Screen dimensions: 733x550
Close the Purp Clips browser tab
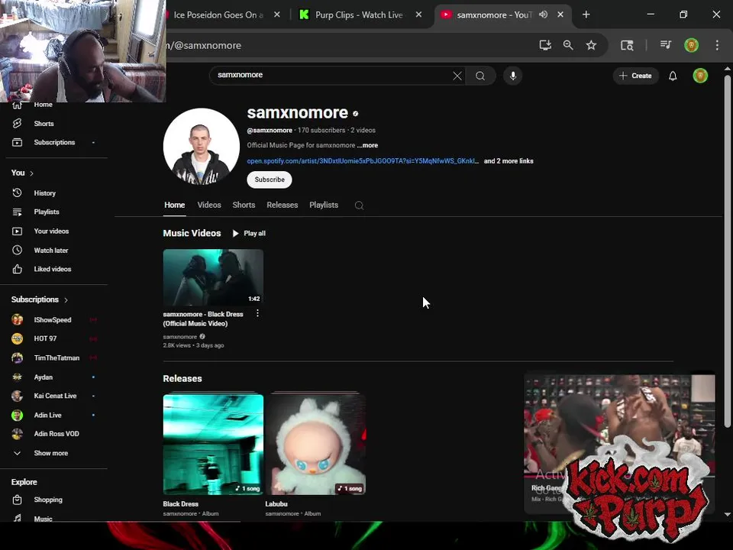[418, 15]
